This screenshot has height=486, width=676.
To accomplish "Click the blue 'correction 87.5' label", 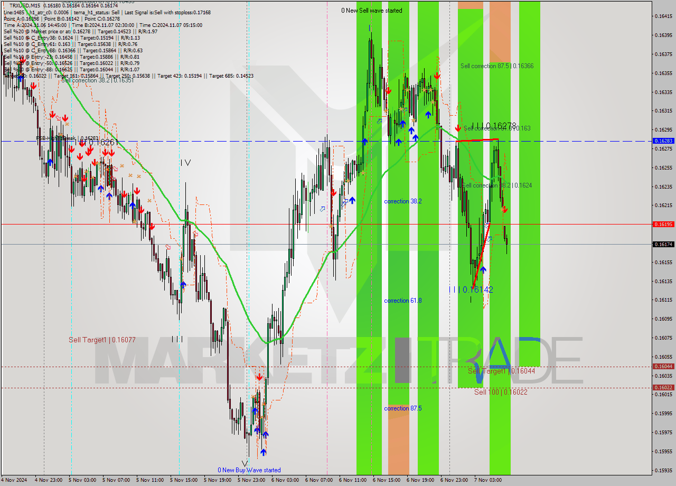I will (x=403, y=408).
